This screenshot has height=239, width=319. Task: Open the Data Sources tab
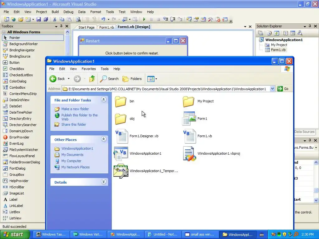click(x=304, y=132)
